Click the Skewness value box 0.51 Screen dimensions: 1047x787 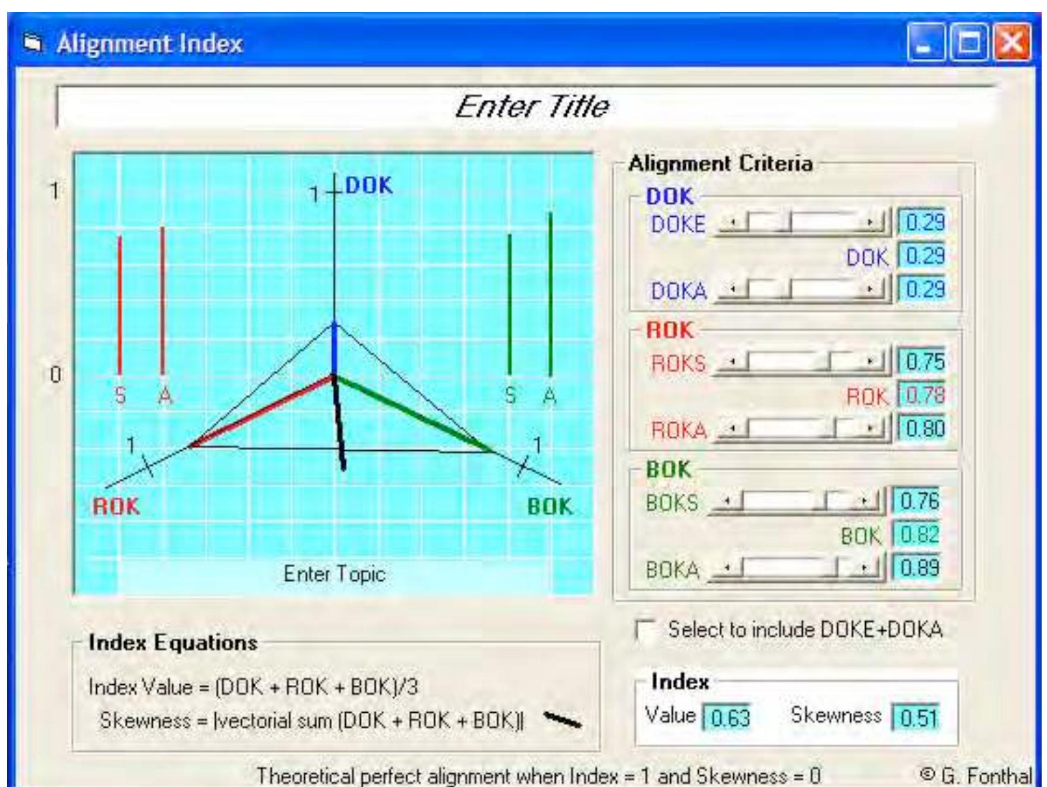pos(916,718)
